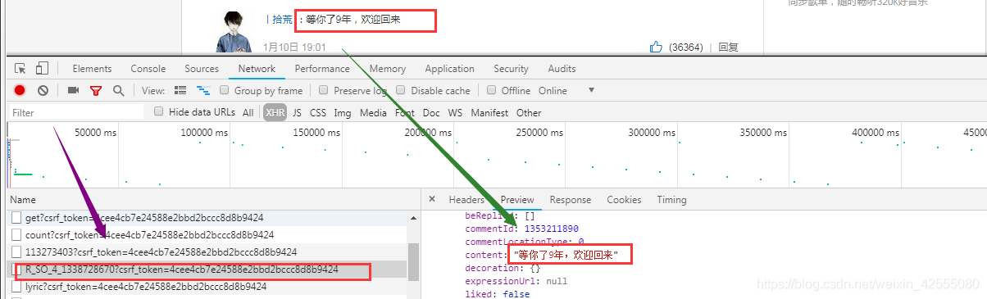Select checkbox of count?csrf_token request
Screen dimensions: 987x299
17,235
